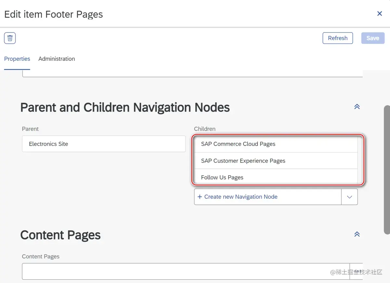Collapse Parent and Children Navigation Nodes section

(x=357, y=107)
